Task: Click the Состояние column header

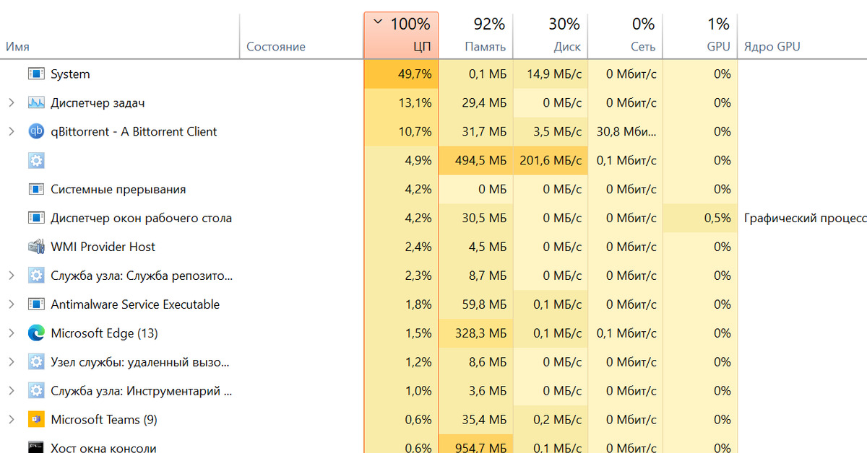Action: 276,47
